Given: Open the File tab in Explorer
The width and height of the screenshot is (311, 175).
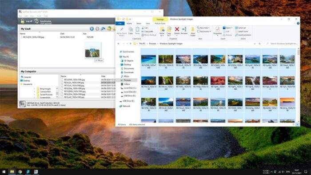Looking at the screenshot, I should coord(120,24).
